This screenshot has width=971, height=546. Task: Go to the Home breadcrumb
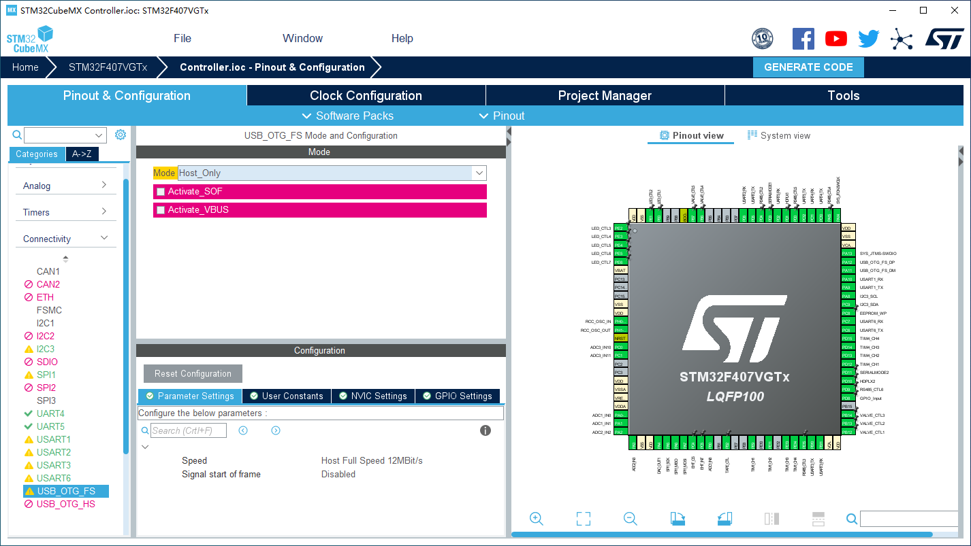(x=25, y=67)
